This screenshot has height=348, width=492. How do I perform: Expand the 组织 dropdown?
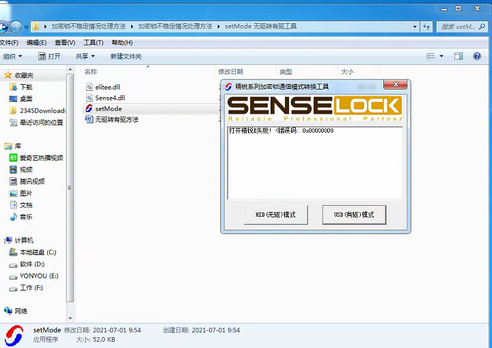click(x=12, y=56)
